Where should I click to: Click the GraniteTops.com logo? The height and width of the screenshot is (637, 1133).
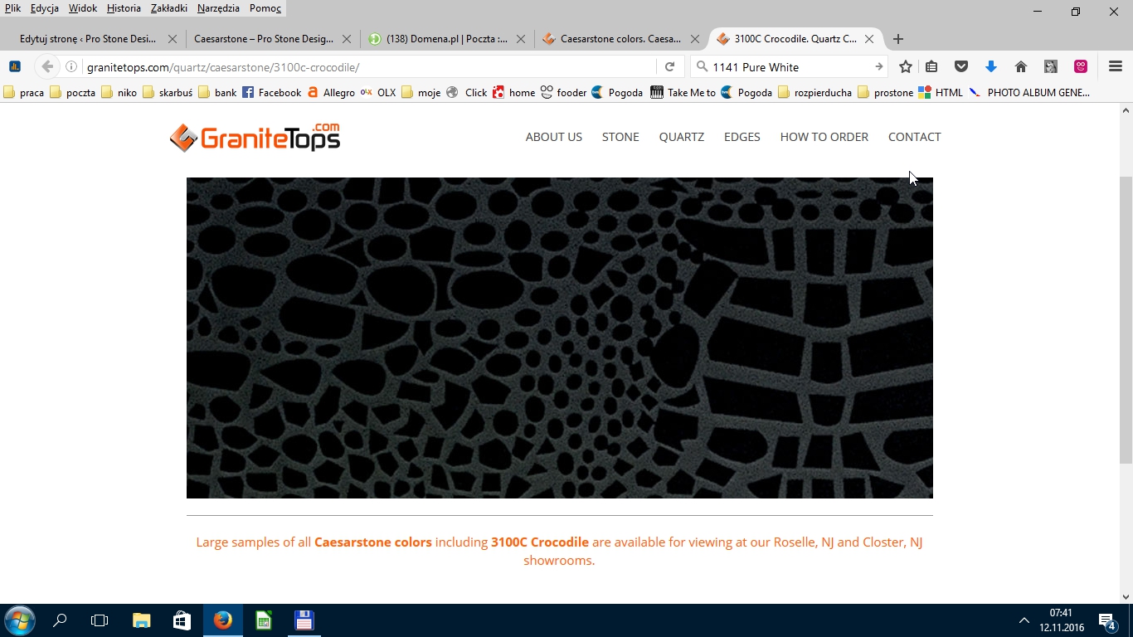click(255, 137)
